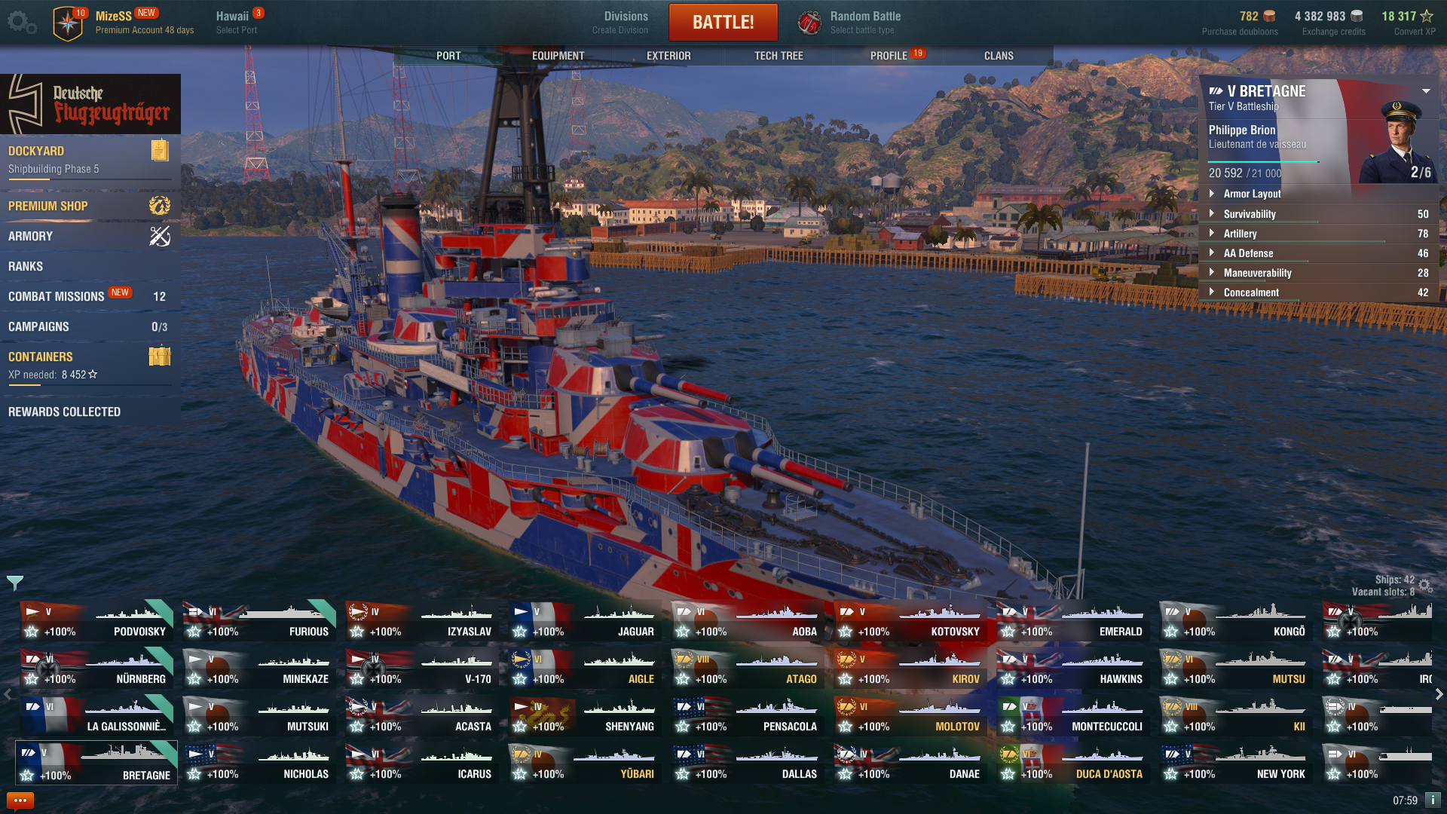Click the Armory crossed-swords icon
The image size is (1447, 814).
coord(160,236)
